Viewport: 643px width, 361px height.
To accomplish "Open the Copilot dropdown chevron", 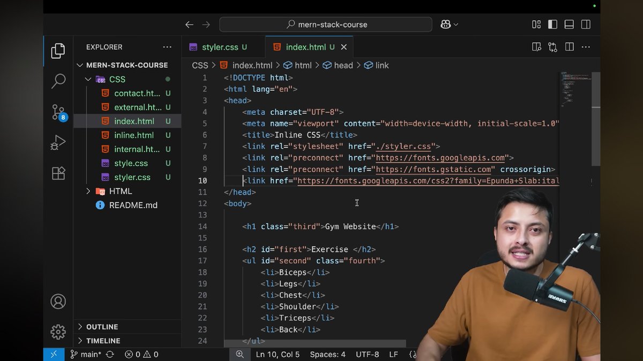I will pos(456,25).
